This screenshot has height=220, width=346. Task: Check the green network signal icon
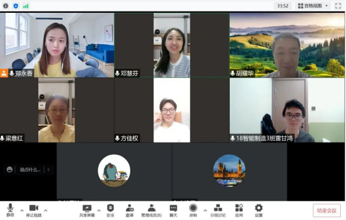point(26,6)
